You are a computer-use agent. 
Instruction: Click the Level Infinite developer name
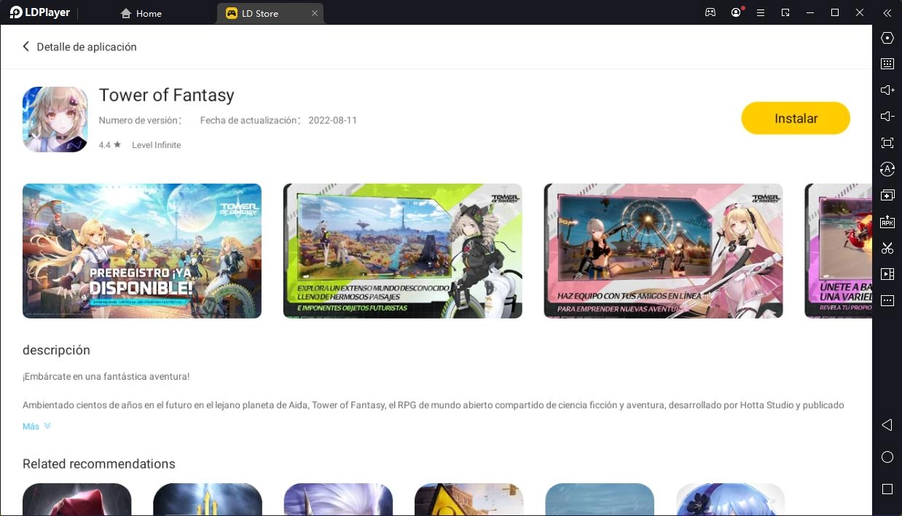pos(156,145)
